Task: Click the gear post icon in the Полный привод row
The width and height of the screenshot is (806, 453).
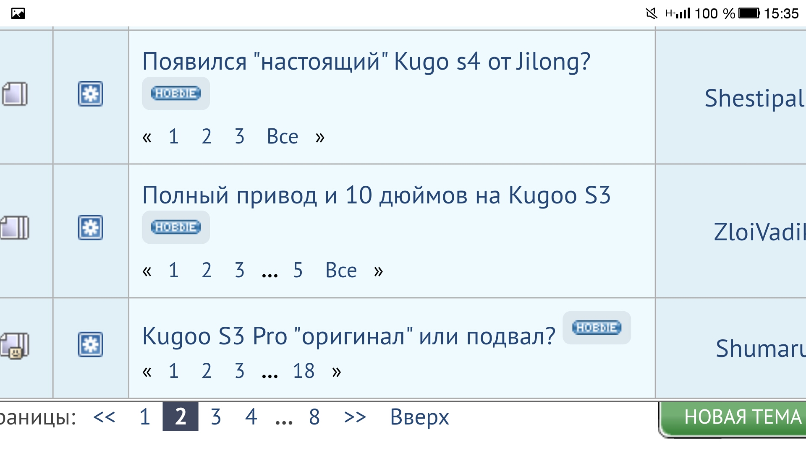Action: [x=90, y=228]
